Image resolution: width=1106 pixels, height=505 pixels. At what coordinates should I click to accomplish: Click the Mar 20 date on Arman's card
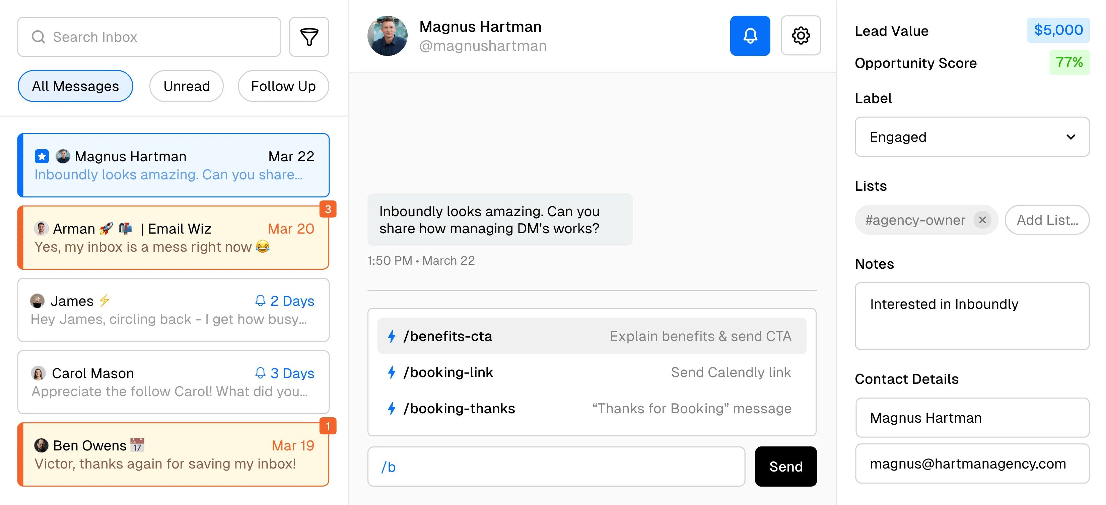pos(291,229)
